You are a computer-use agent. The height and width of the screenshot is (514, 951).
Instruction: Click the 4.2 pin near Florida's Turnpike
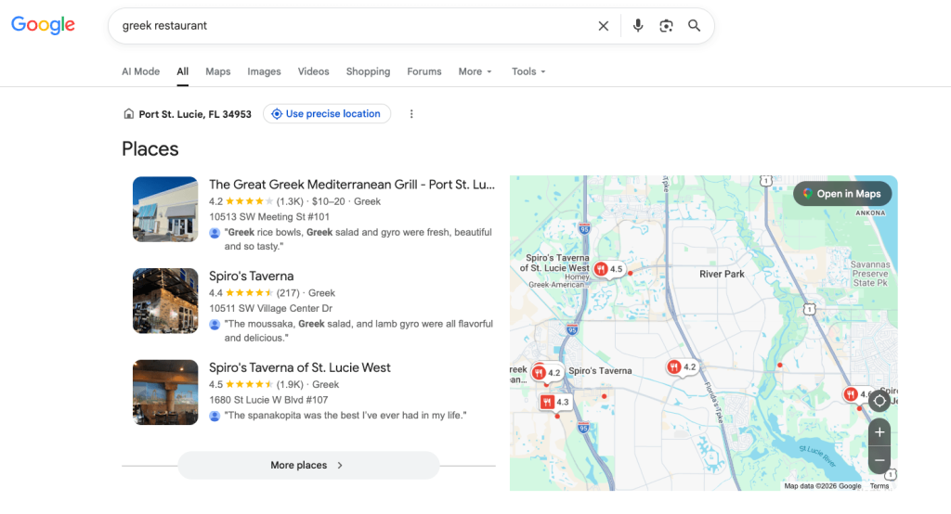click(682, 366)
